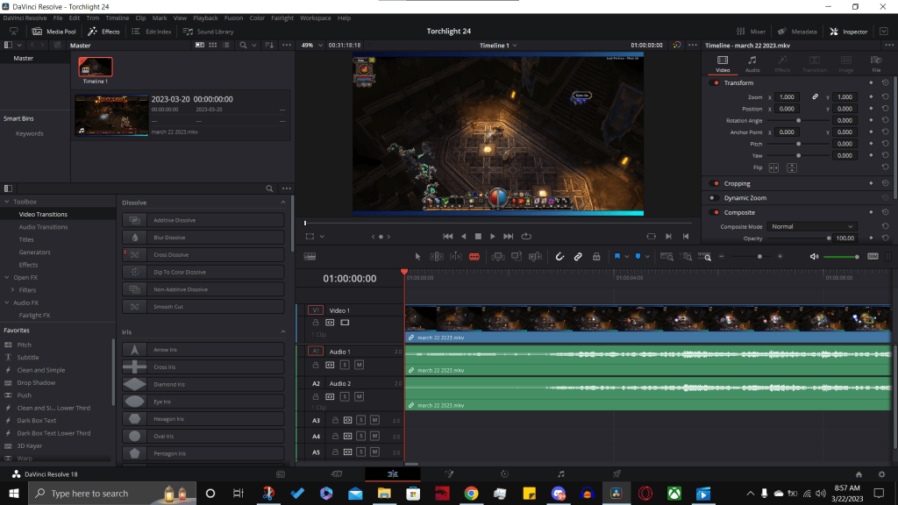This screenshot has height=505, width=898.
Task: Link Zoom X and Y values
Action: coord(815,97)
